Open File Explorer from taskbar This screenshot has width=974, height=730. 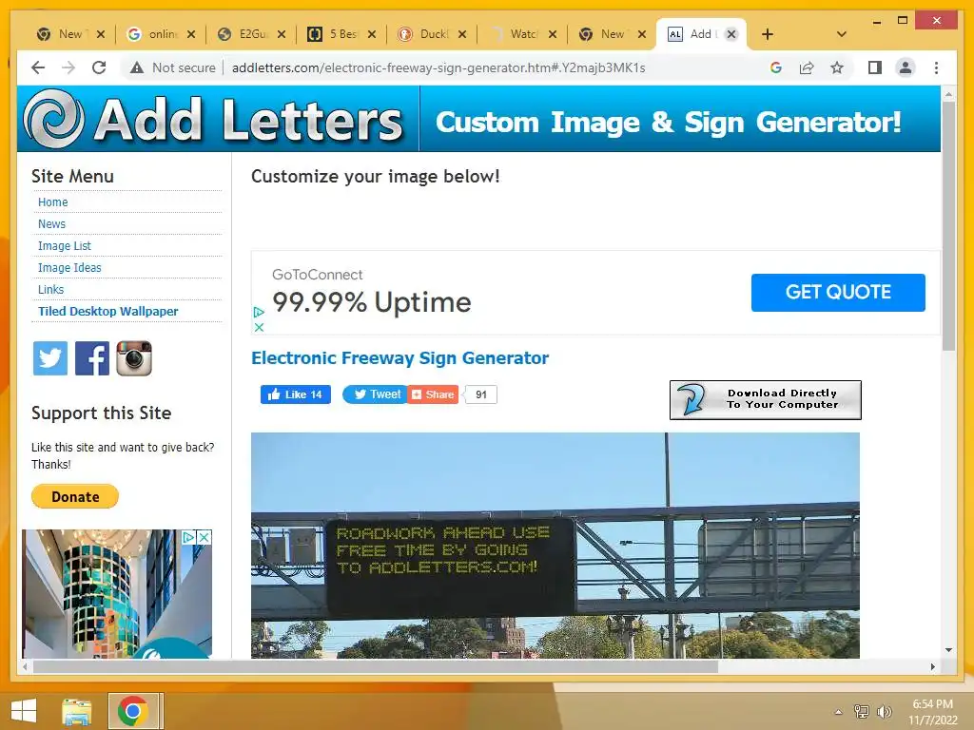pos(77,711)
